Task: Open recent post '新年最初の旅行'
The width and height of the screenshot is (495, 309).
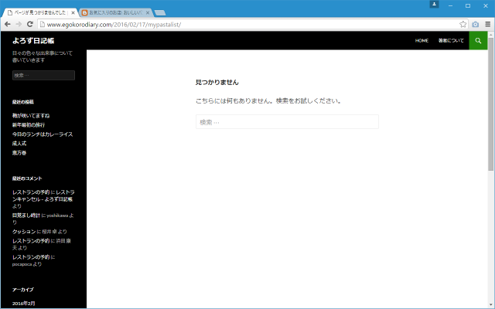Action: click(29, 125)
